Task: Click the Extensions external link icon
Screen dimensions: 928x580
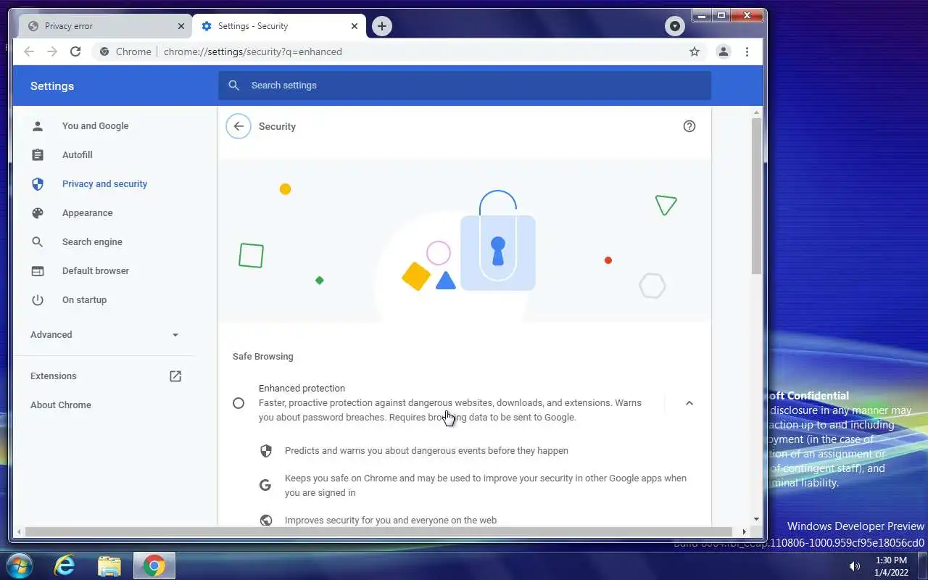Action: click(175, 376)
